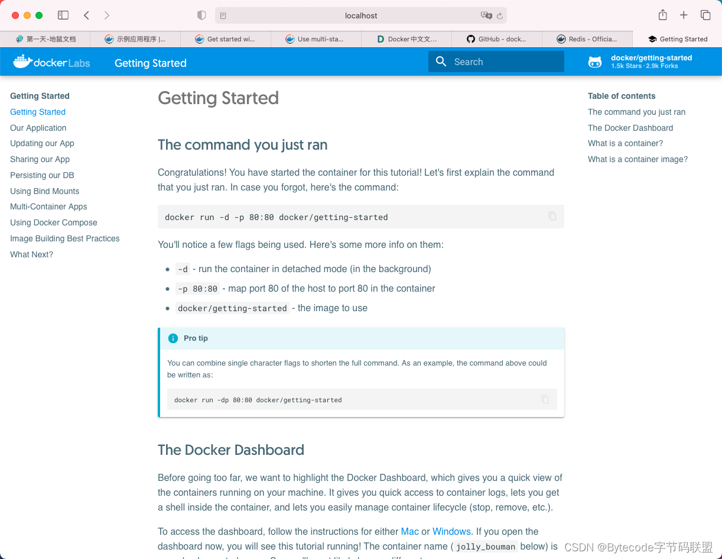The width and height of the screenshot is (722, 559).
Task: Open the Windows dashboard instructions link
Action: point(451,531)
